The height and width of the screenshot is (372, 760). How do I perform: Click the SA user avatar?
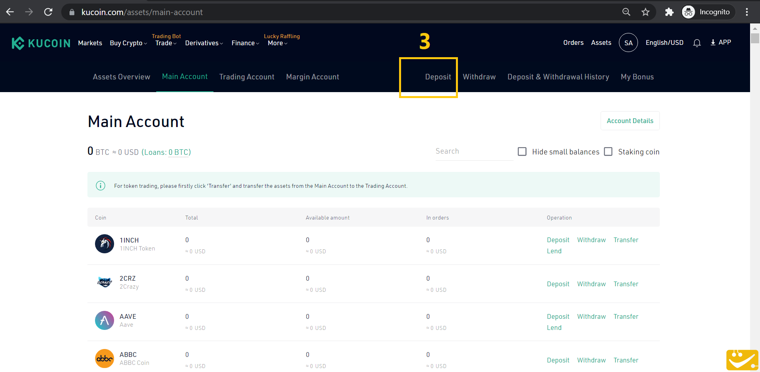coord(628,42)
